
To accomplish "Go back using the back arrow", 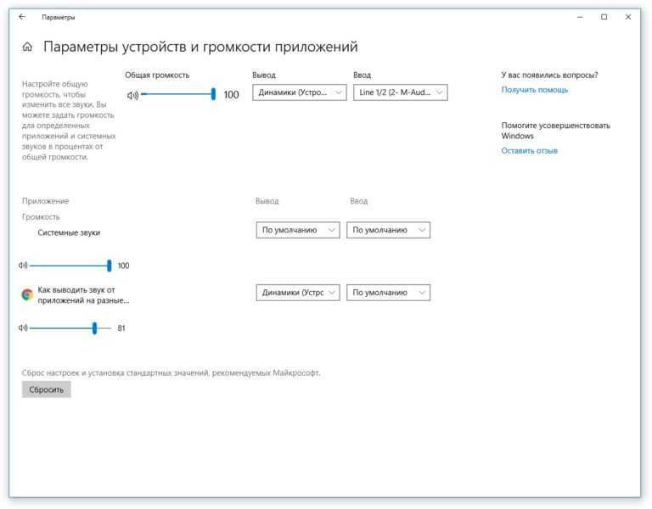I will tap(22, 17).
